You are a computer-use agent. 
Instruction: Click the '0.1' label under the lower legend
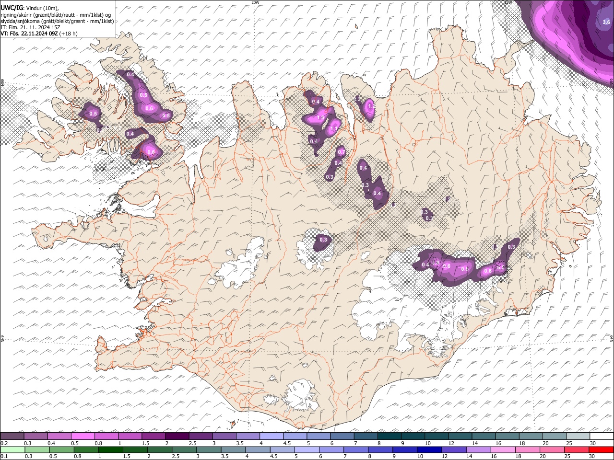(4, 456)
